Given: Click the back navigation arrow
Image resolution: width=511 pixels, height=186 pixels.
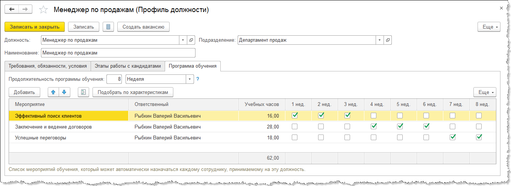Looking at the screenshot, I should (12, 9).
